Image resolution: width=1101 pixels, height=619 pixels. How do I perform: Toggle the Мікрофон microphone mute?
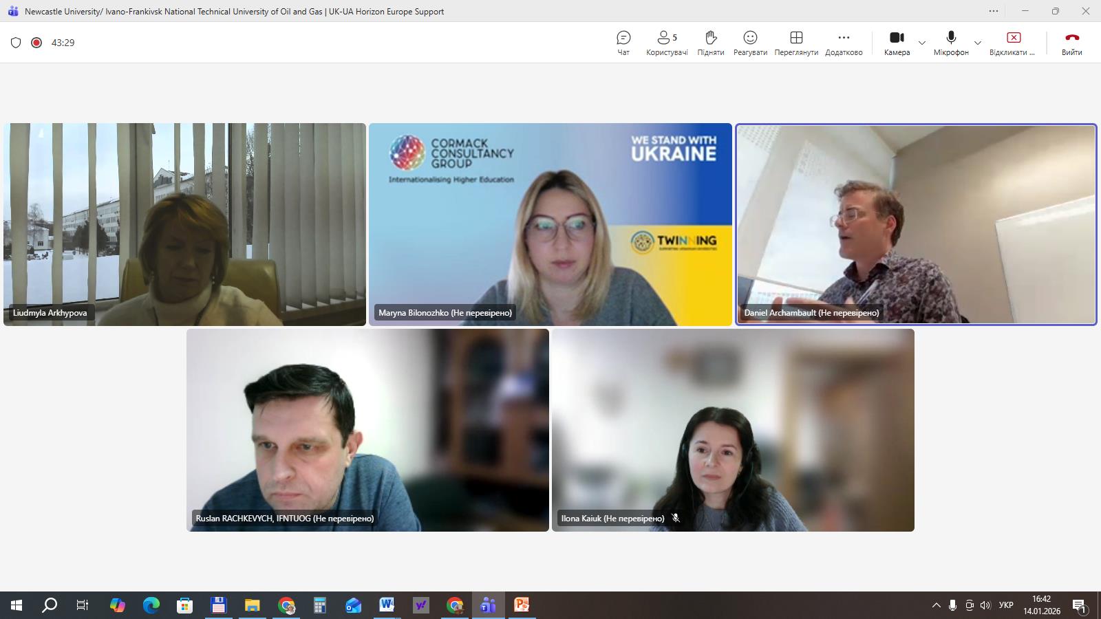(951, 43)
